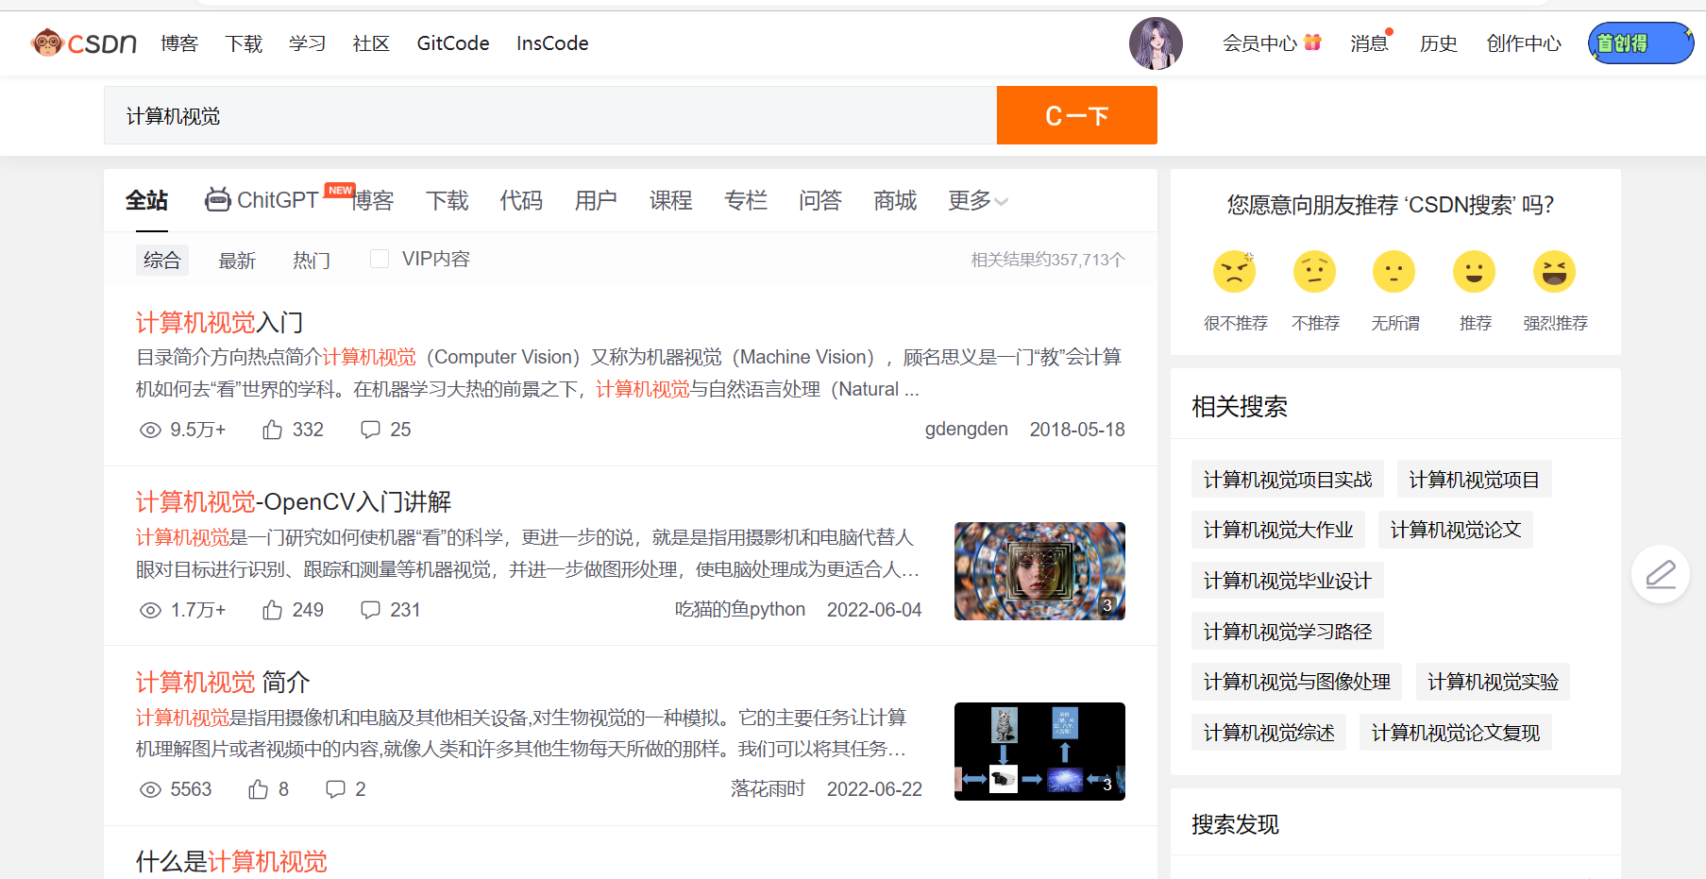Enable the VIP内容 checkbox filter
The image size is (1706, 879).
380,259
